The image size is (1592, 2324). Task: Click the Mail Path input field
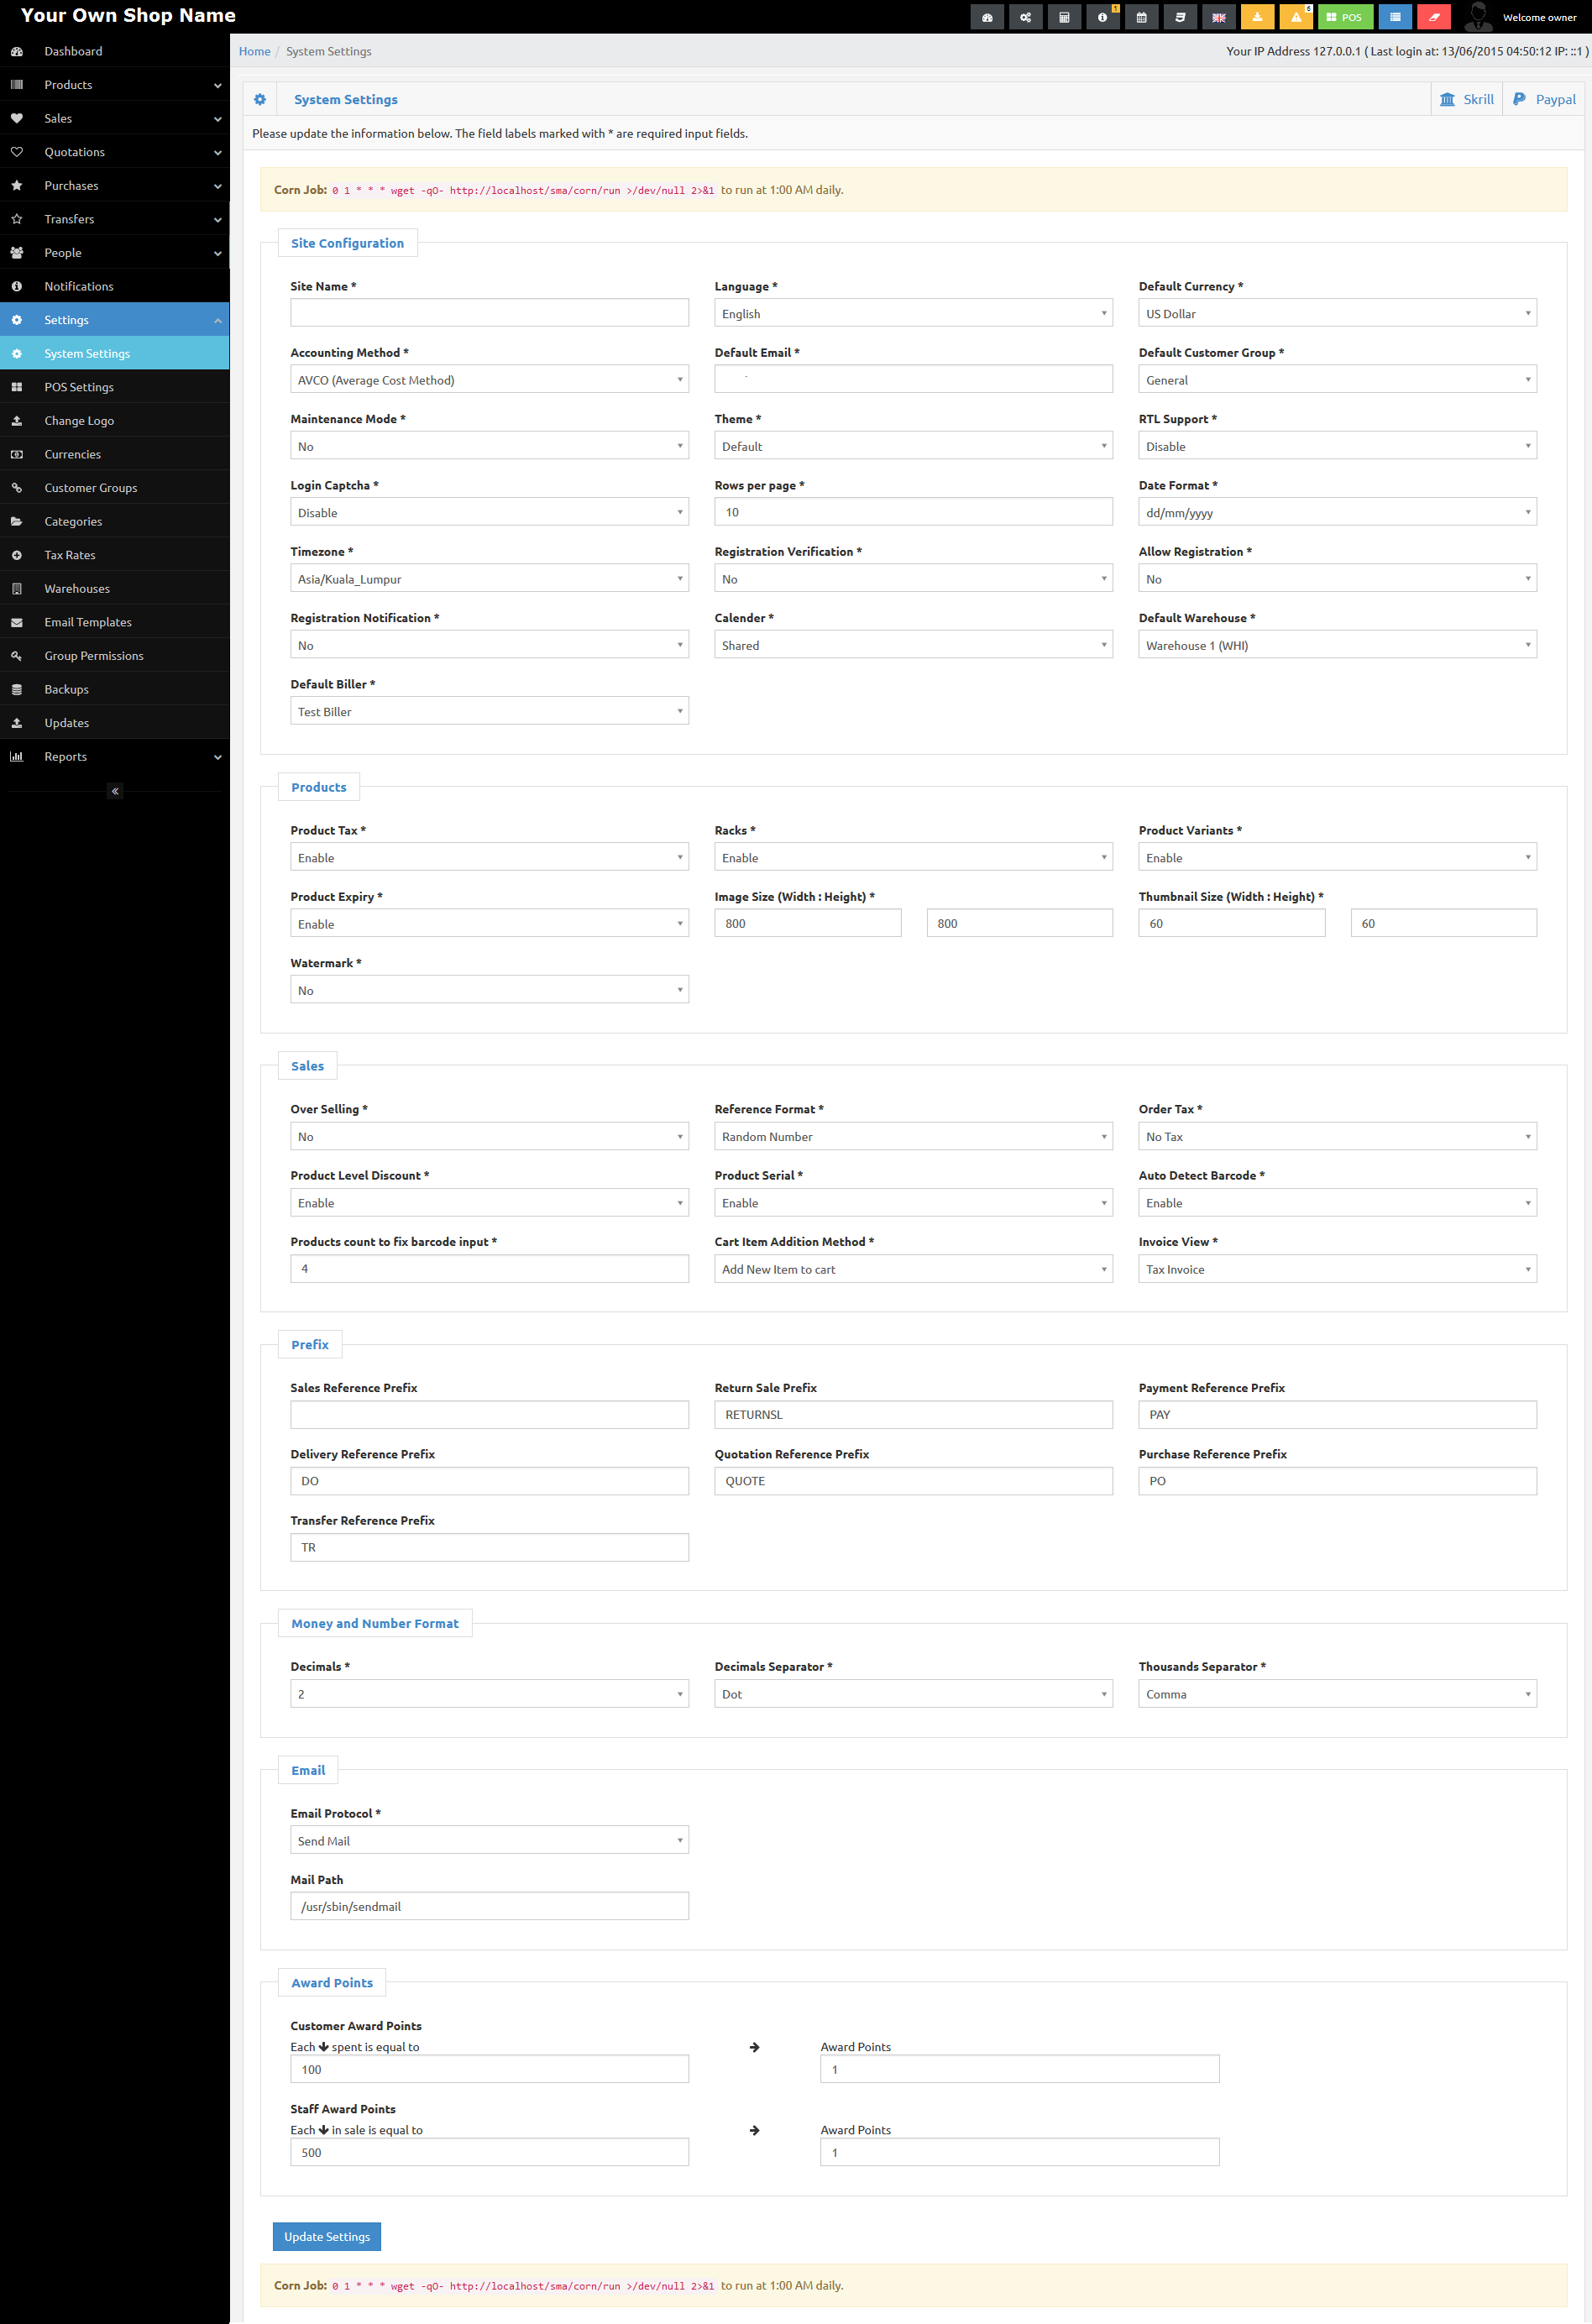(x=489, y=1906)
